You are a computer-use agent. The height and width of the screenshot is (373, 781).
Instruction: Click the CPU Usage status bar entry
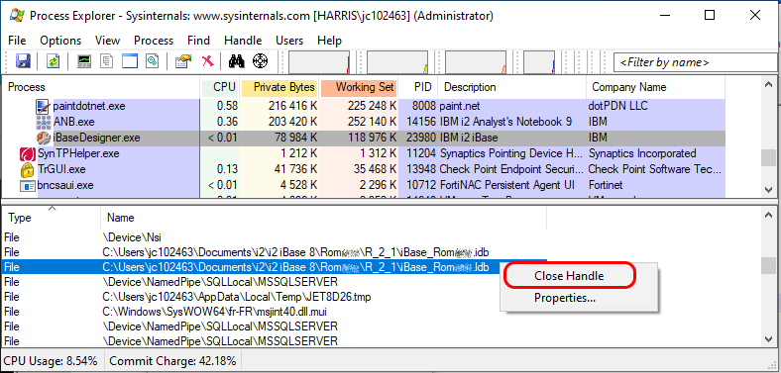click(x=52, y=360)
